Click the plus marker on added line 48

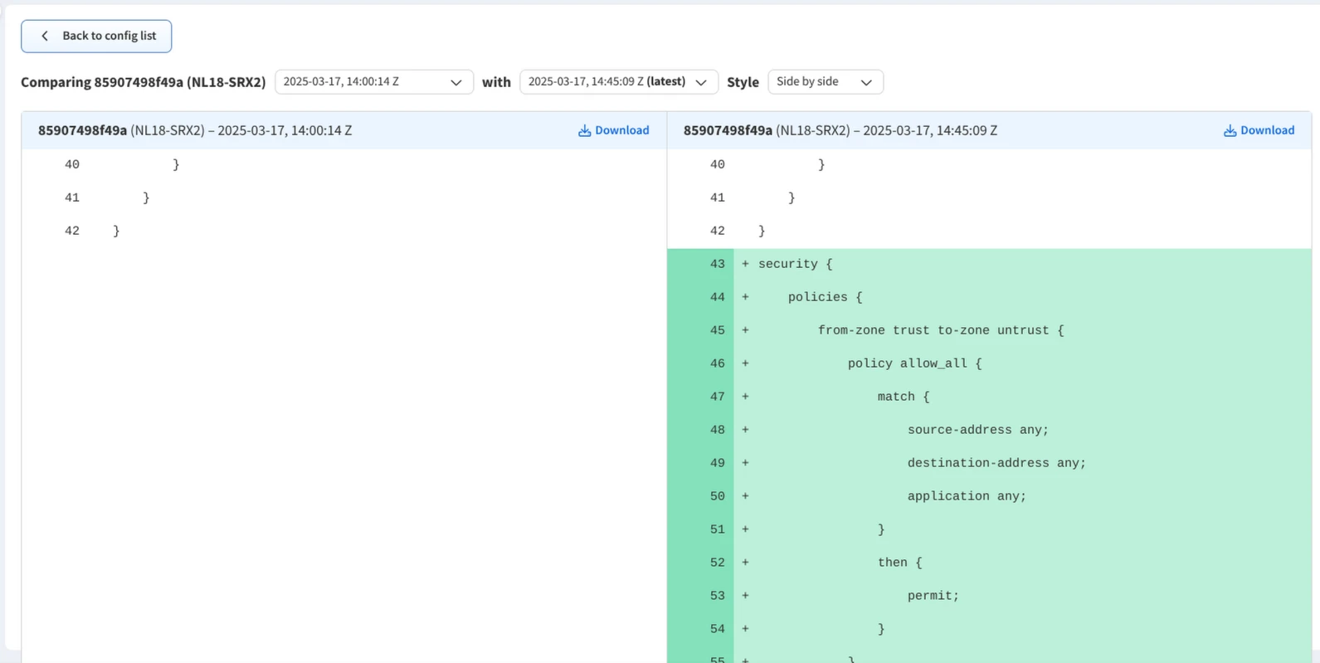[x=745, y=430]
